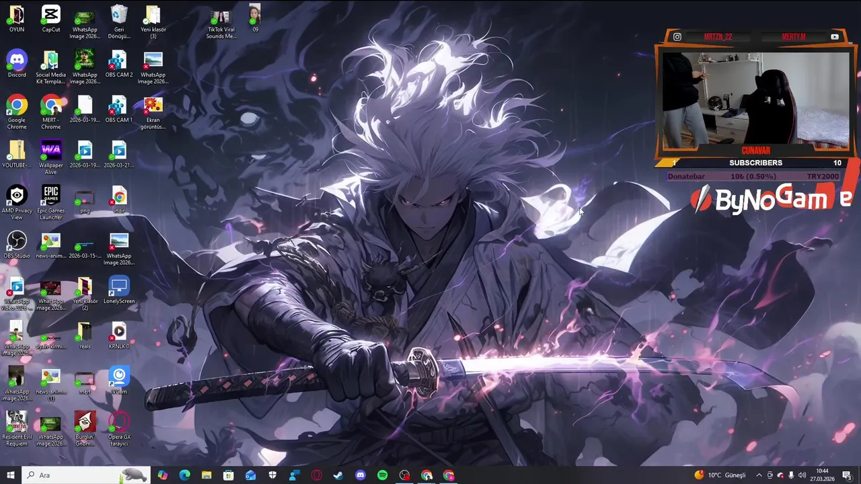Select the OBS CAM 2 desktop file
This screenshot has height=484, width=861.
[x=119, y=64]
